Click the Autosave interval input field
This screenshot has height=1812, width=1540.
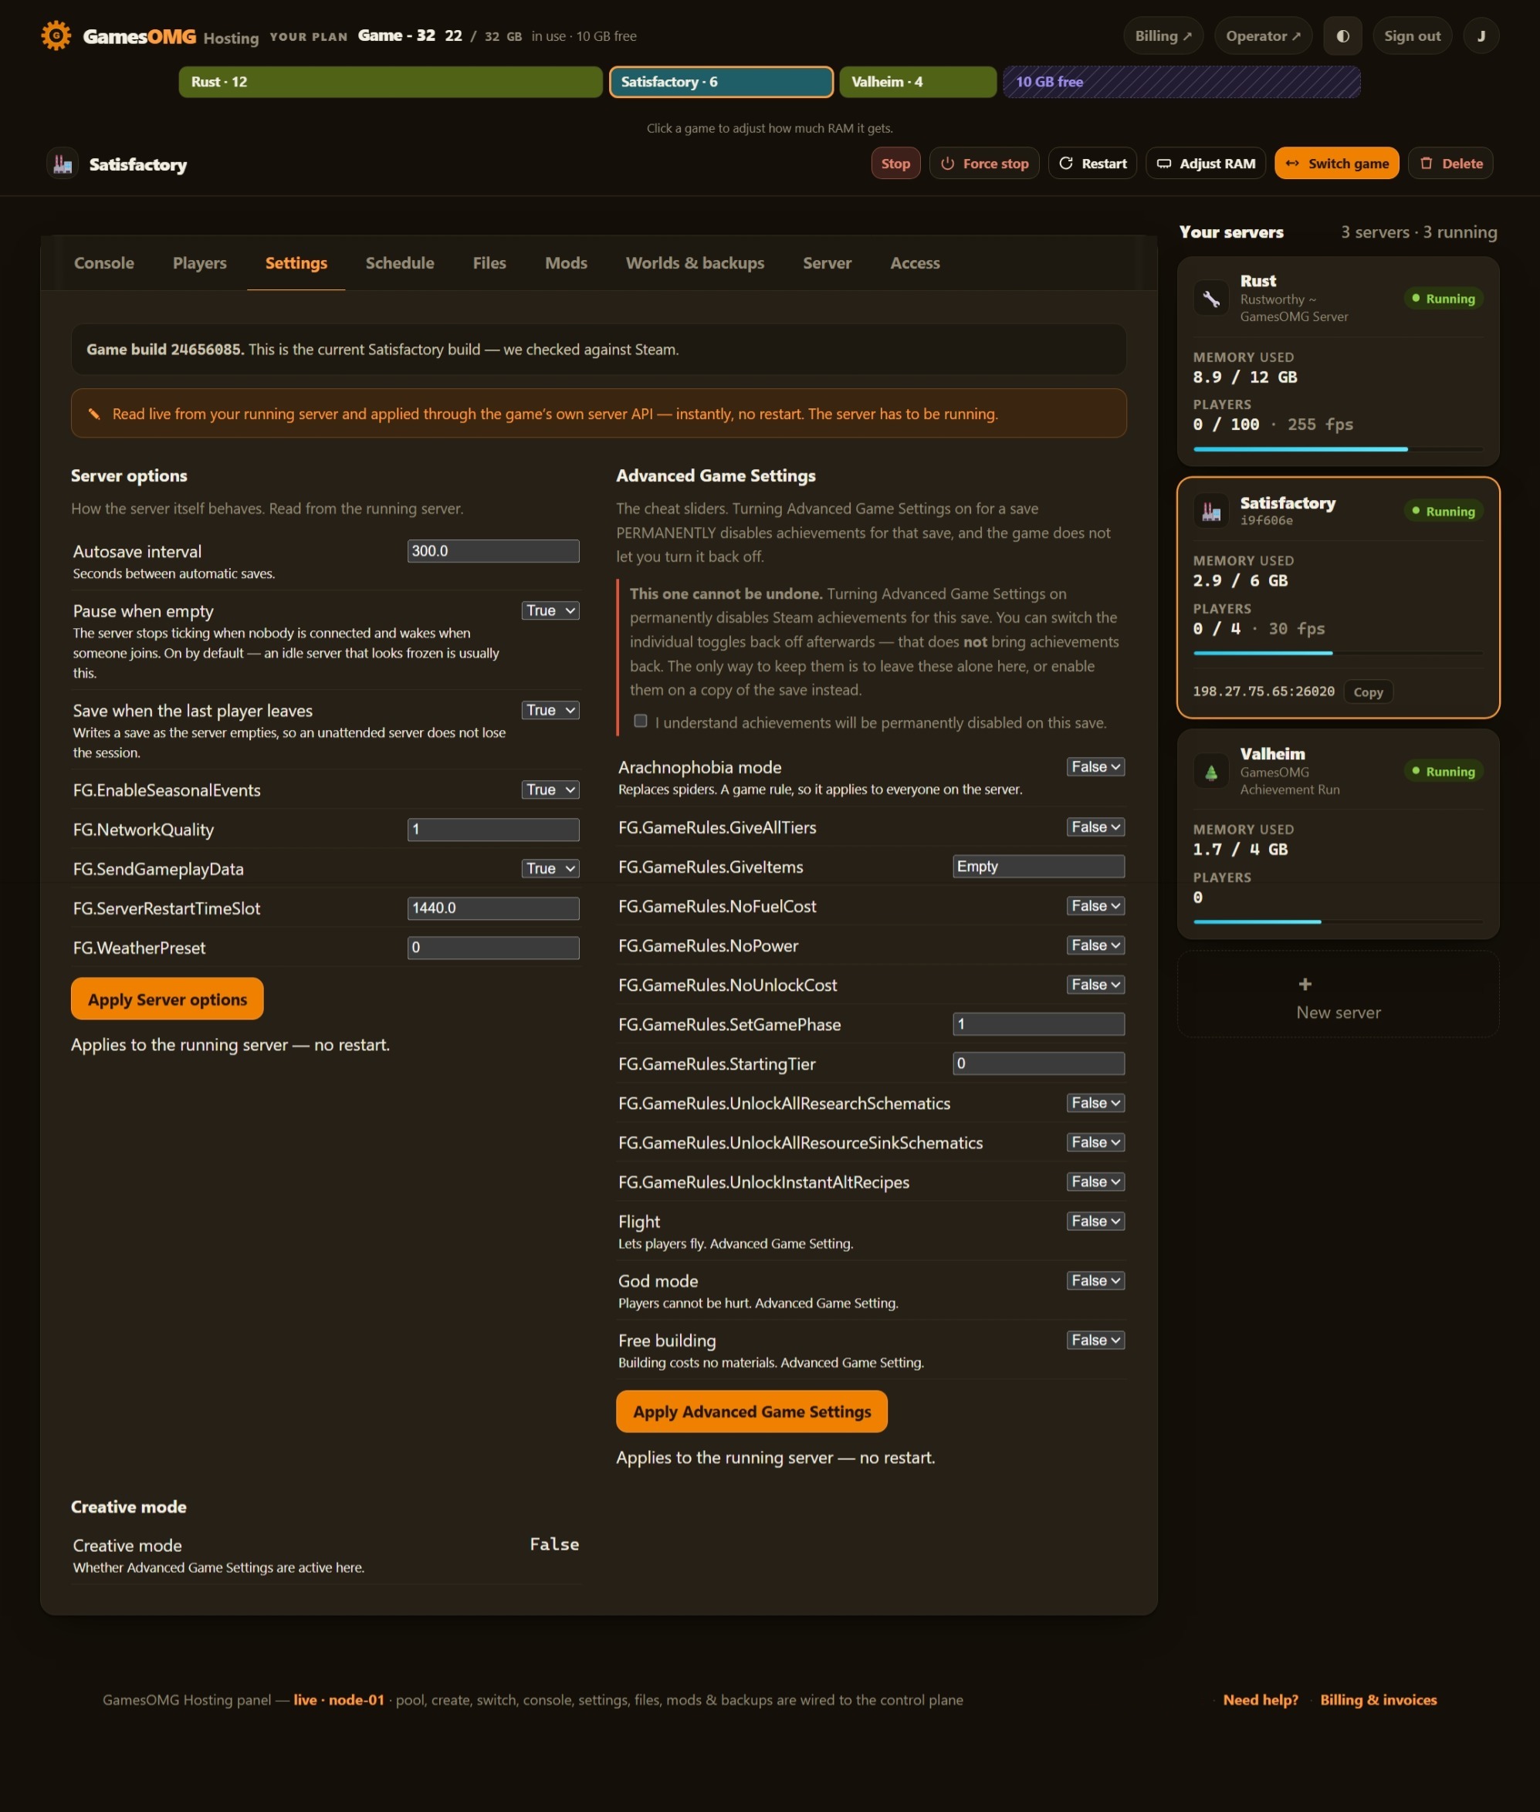[x=493, y=551]
